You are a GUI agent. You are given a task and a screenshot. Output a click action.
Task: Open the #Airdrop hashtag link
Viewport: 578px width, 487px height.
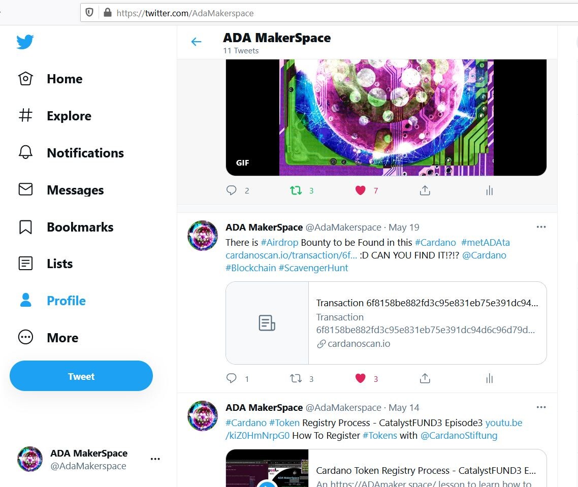279,242
